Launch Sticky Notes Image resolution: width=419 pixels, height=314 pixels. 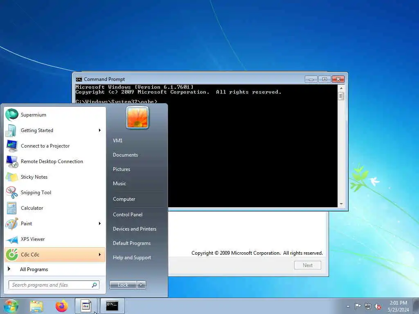55,177
